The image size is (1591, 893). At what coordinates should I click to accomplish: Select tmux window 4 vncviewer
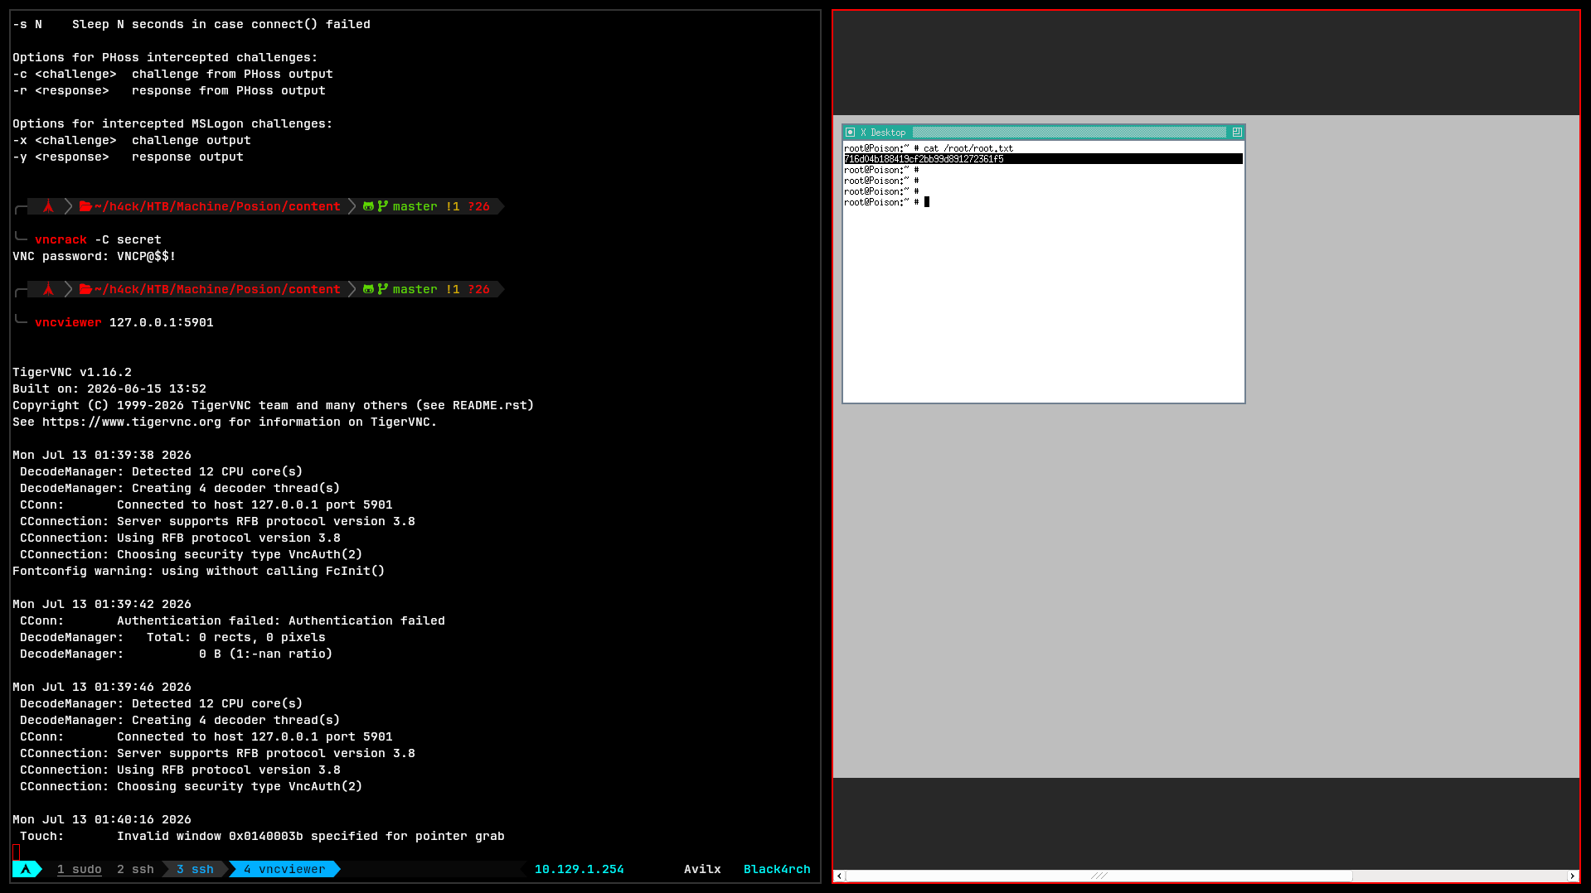(284, 869)
